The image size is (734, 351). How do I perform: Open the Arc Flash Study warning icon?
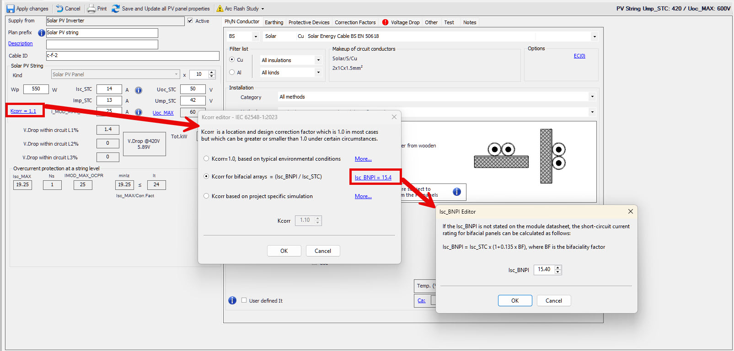coord(220,9)
